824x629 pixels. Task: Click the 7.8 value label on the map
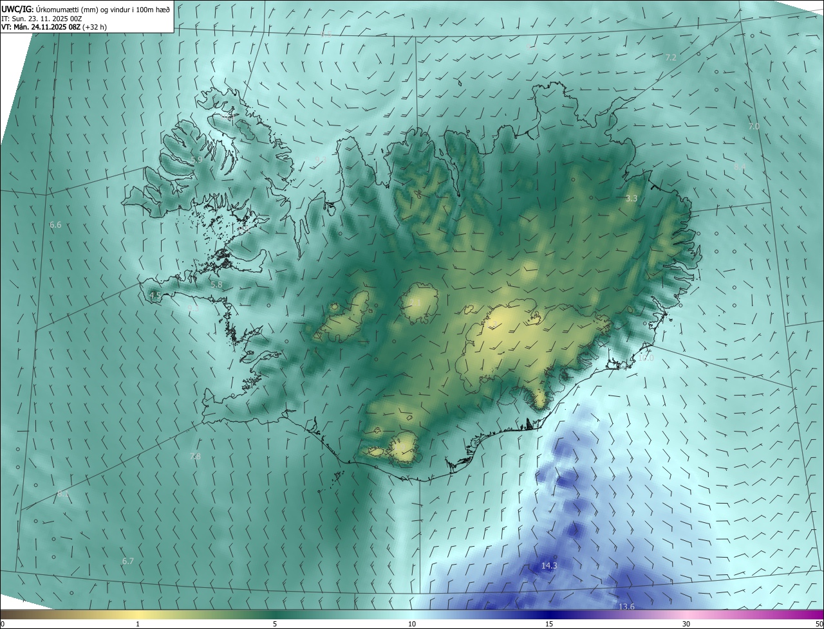pyautogui.click(x=195, y=457)
